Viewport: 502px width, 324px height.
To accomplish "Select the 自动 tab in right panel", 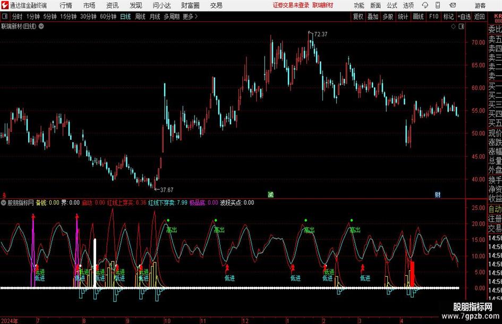I will pos(495,209).
